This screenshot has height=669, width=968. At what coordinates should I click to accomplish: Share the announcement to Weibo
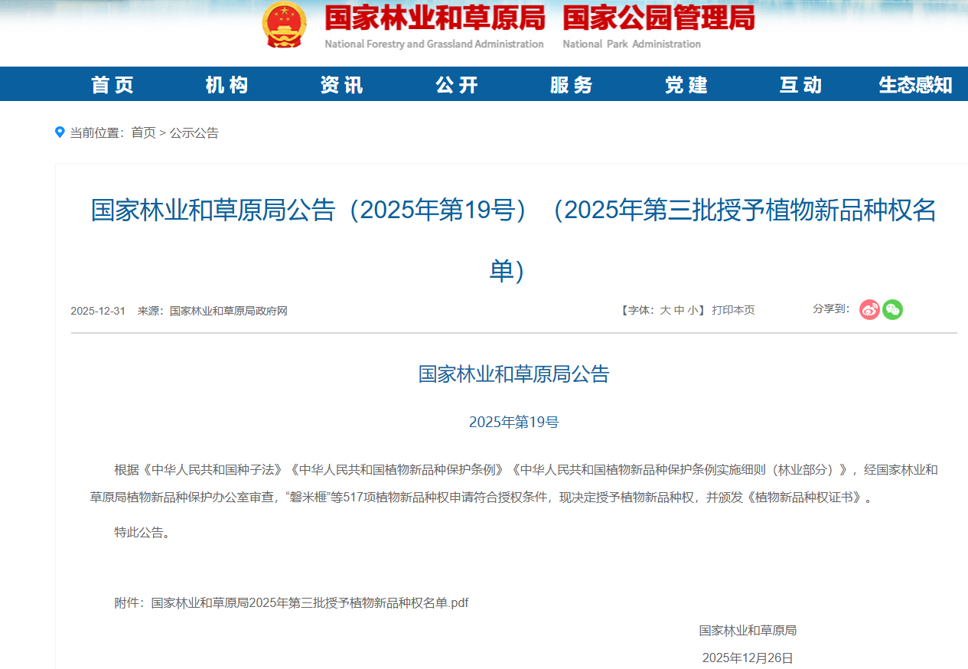pyautogui.click(x=869, y=309)
